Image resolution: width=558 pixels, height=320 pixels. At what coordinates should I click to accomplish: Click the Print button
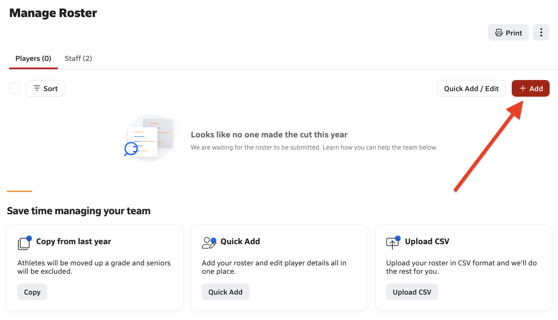[x=508, y=32]
